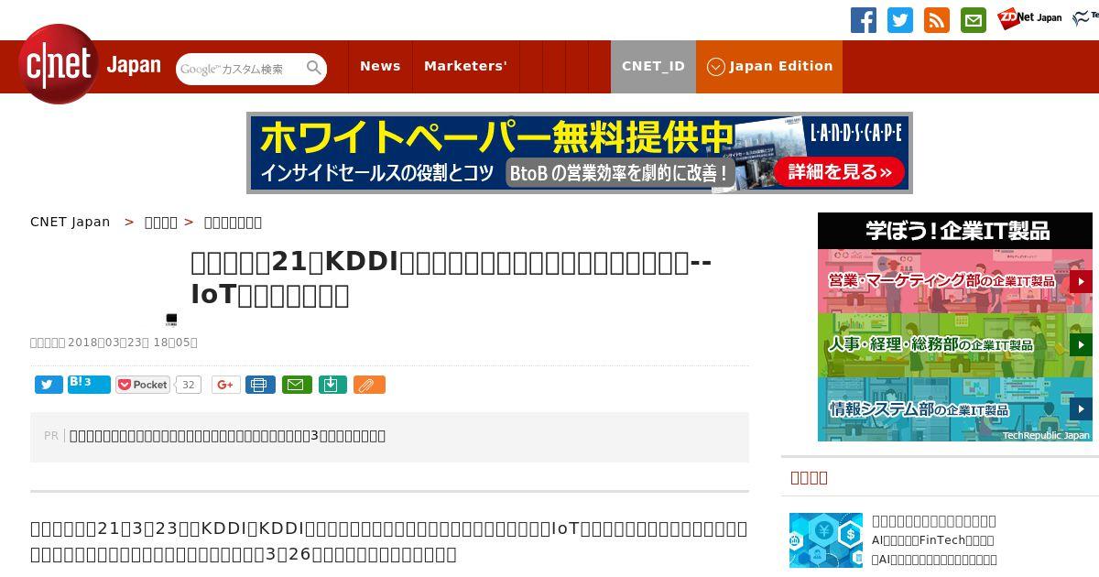This screenshot has width=1099, height=577.
Task: Click the green download clip icon
Action: click(x=332, y=385)
